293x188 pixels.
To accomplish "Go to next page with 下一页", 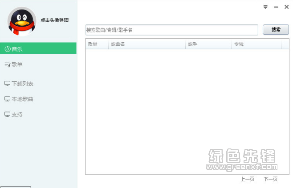I will coord(271,179).
